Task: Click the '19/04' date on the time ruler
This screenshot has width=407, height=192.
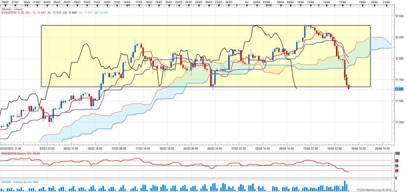Action: 362,2
